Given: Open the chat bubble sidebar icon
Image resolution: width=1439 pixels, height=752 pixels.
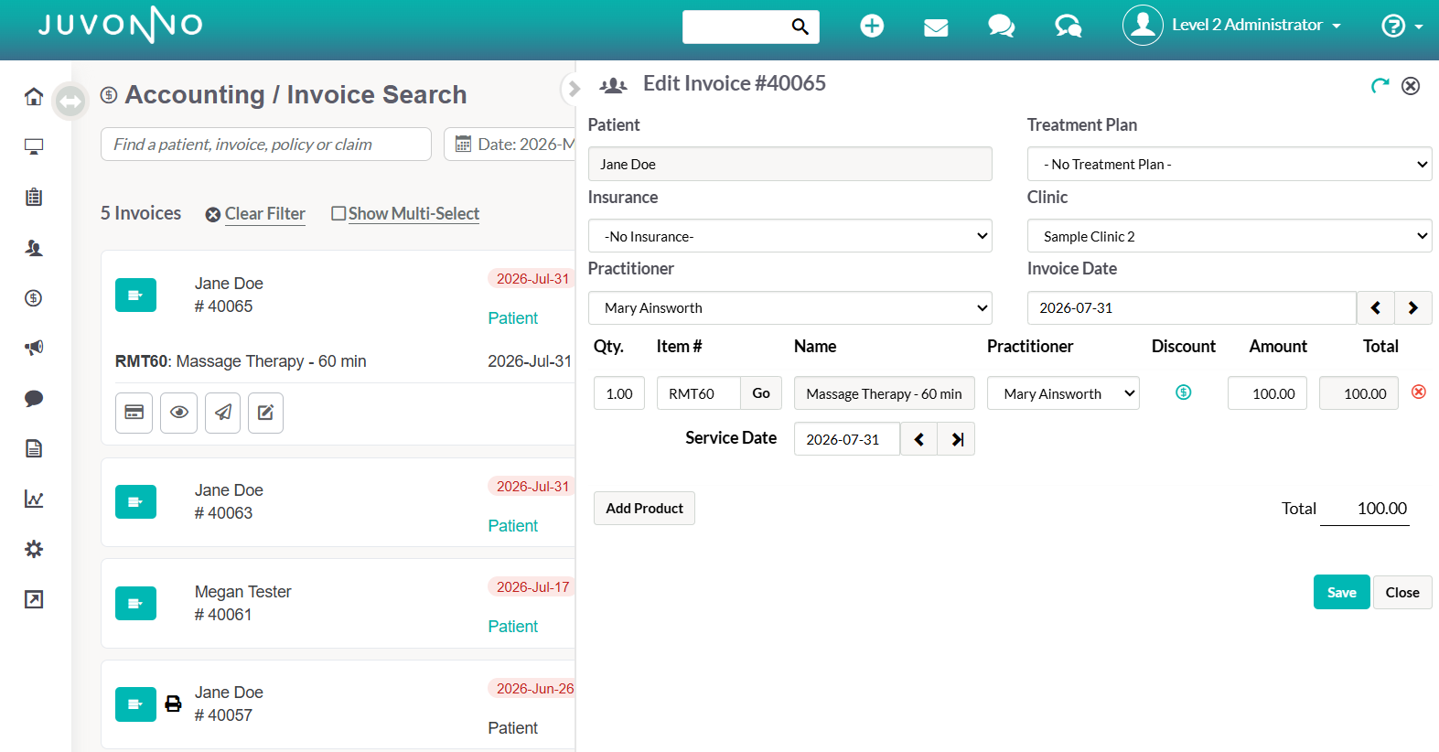Looking at the screenshot, I should pyautogui.click(x=34, y=398).
